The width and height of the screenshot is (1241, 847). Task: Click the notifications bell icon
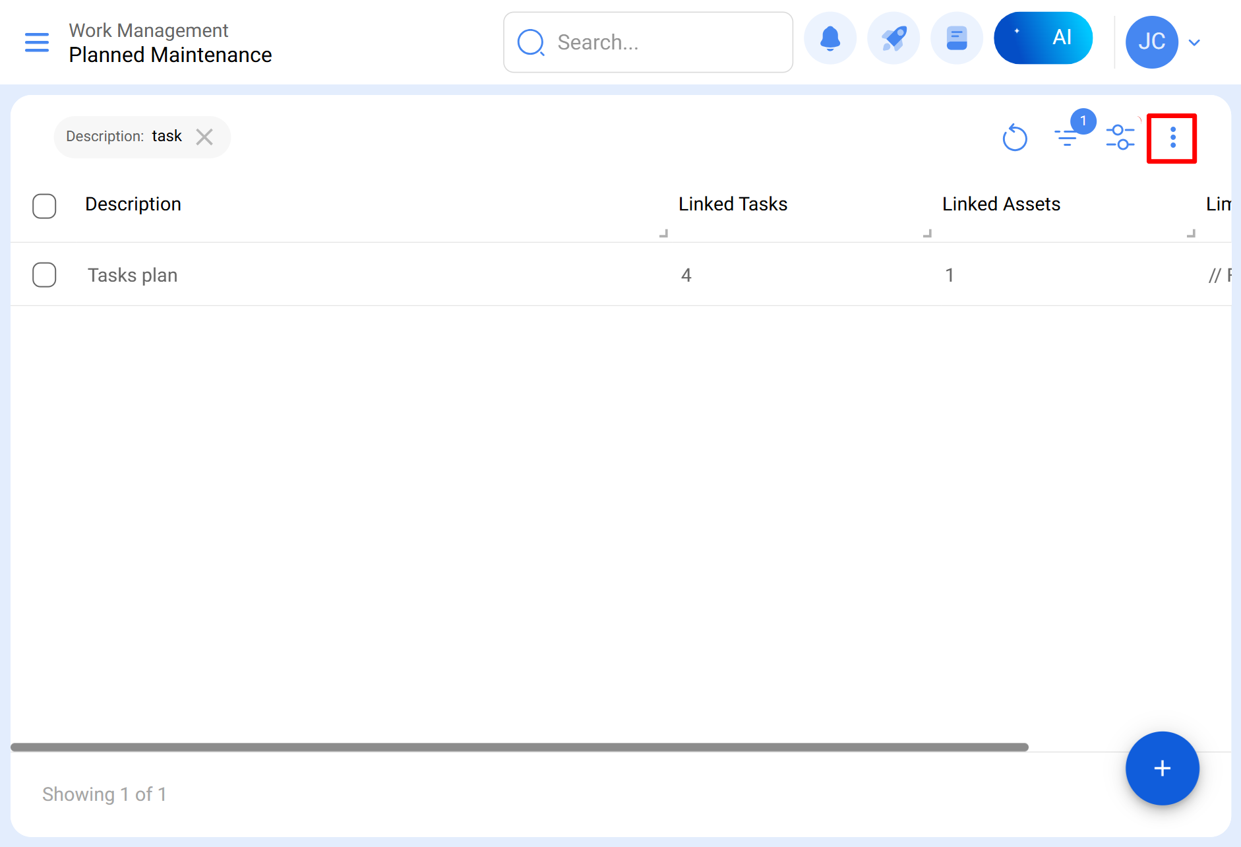pyautogui.click(x=830, y=38)
